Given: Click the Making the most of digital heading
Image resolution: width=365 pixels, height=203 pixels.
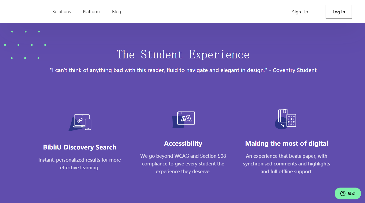Looking at the screenshot, I should (x=286, y=143).
